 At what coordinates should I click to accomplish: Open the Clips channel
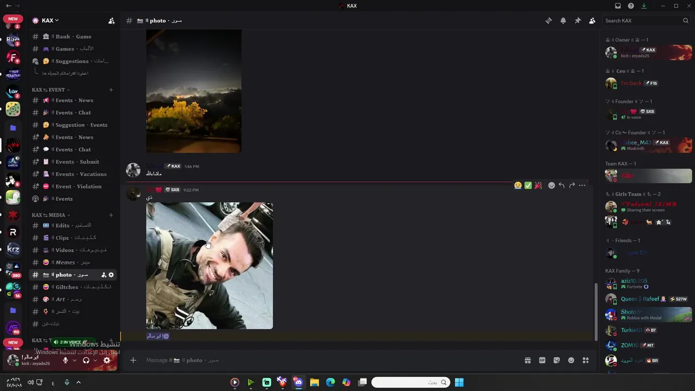point(73,238)
